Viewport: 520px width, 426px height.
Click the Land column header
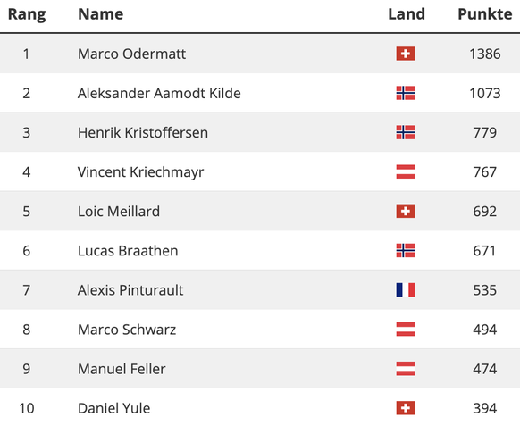pos(407,14)
